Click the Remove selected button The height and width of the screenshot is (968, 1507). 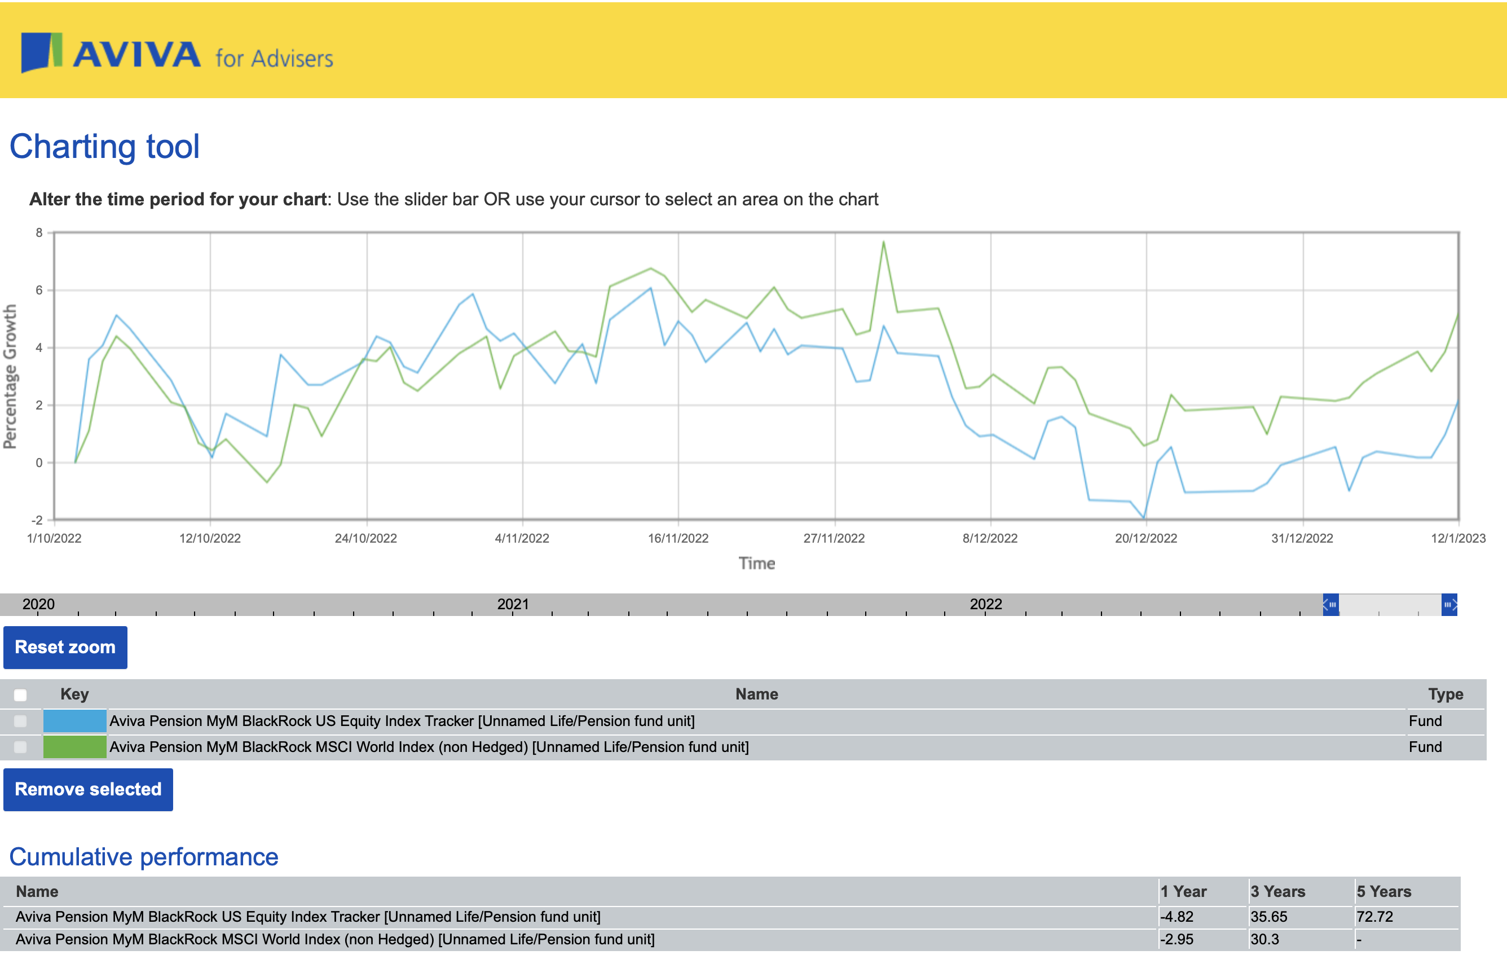pos(88,789)
